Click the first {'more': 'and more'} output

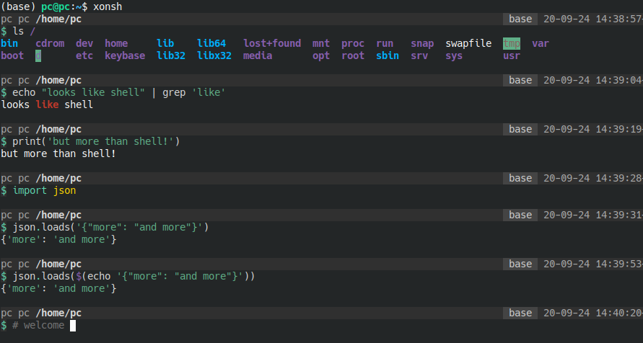(58, 240)
